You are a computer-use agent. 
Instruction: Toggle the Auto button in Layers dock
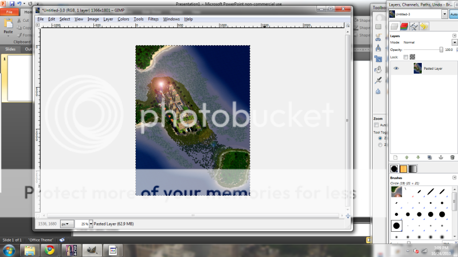454,14
